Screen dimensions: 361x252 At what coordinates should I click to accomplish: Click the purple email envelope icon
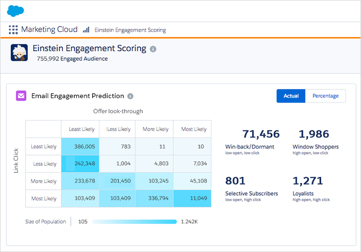[x=21, y=96]
